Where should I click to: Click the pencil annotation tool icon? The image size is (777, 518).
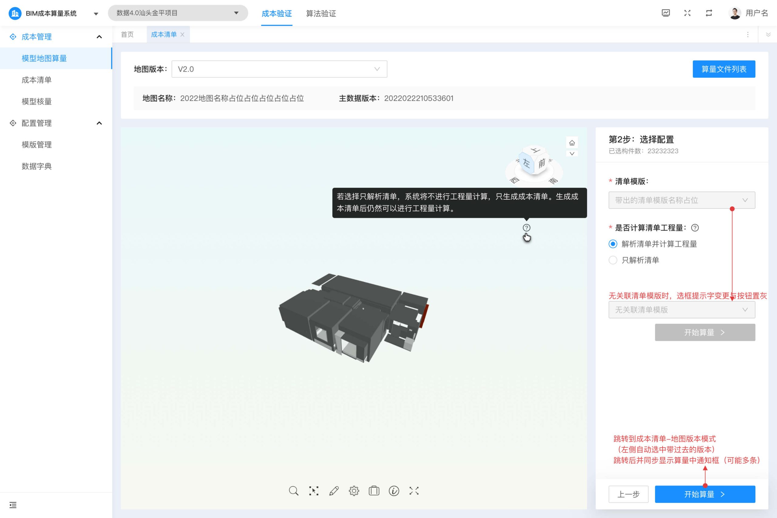[334, 491]
